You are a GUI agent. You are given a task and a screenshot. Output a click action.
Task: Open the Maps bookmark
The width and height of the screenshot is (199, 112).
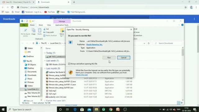[x=61, y=12]
